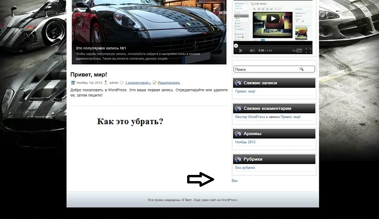Image resolution: width=379 pixels, height=219 pixels.
Task: Open the Без рубрики category
Action: click(x=245, y=167)
